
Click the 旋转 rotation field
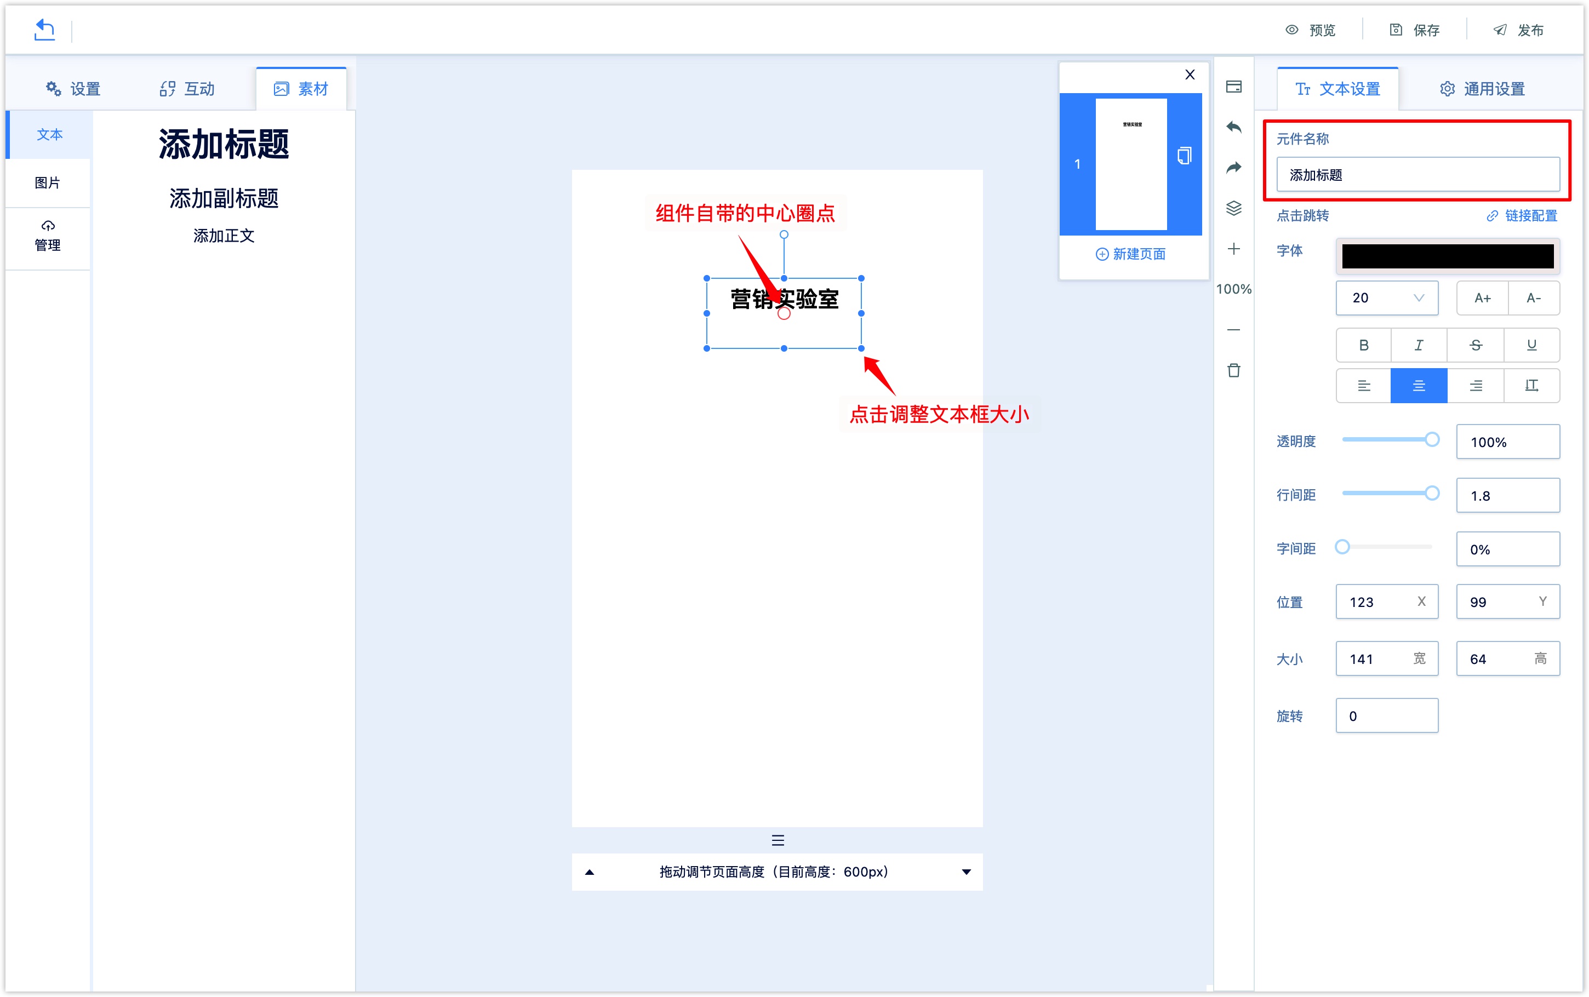point(1387,715)
